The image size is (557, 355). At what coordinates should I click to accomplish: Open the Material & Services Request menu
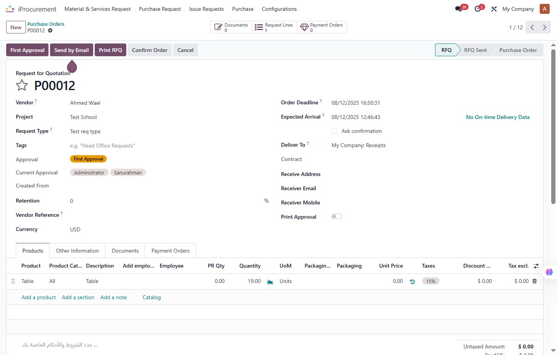[97, 9]
